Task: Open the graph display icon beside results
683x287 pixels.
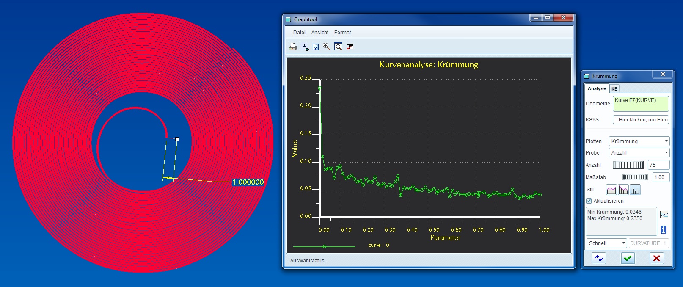Action: (664, 215)
